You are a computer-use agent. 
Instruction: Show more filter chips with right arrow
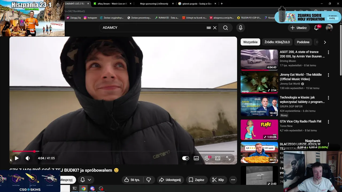325,42
